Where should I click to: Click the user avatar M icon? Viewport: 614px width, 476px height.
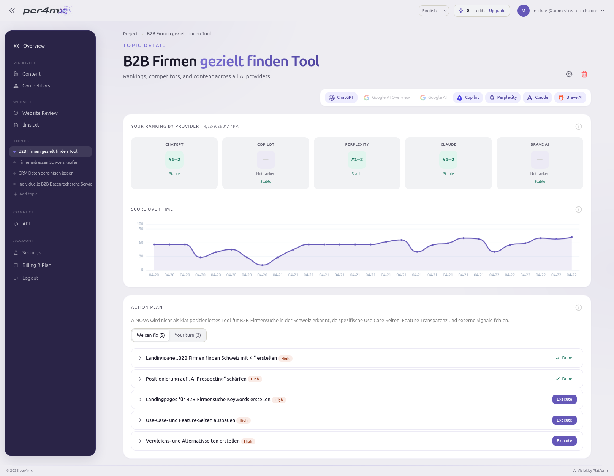pyautogui.click(x=523, y=11)
